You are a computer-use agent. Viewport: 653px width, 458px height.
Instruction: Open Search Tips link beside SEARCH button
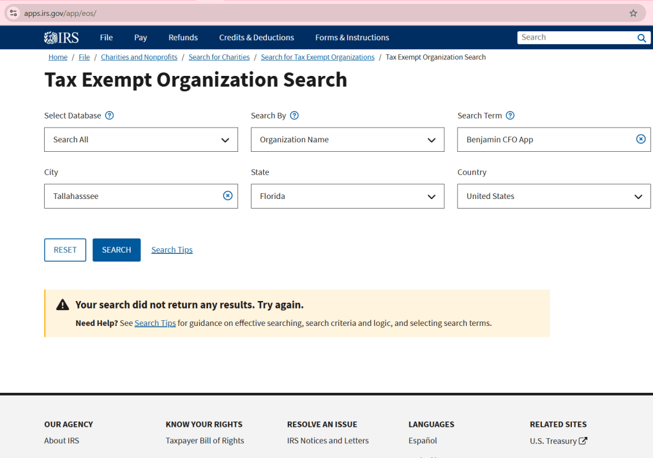tap(172, 250)
